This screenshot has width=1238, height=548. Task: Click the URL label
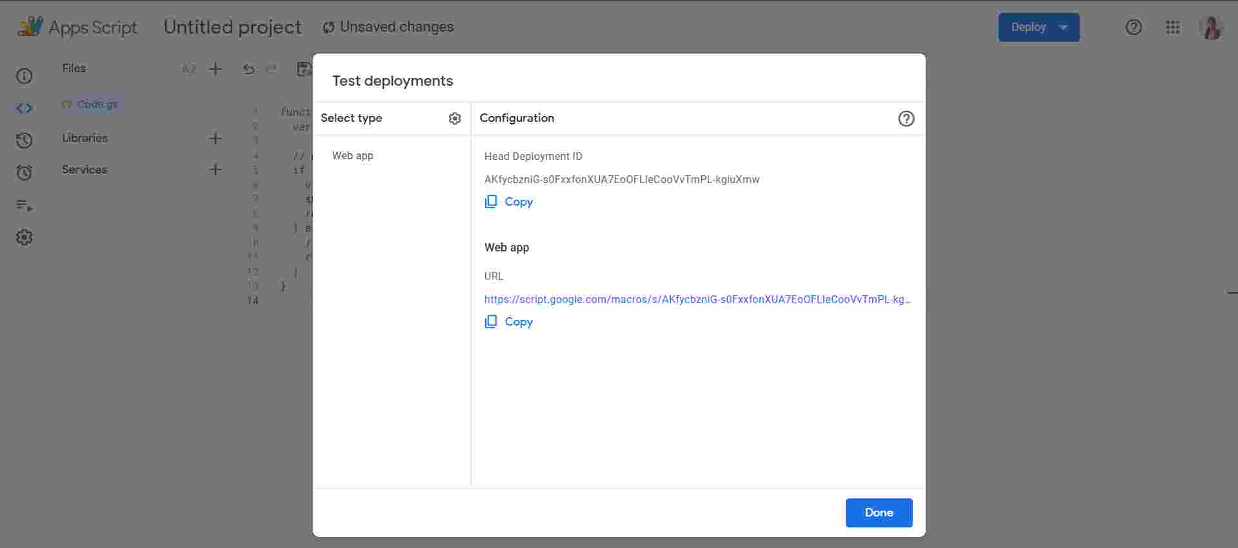coord(494,276)
